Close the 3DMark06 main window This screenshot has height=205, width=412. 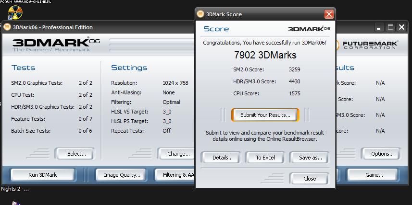click(x=401, y=27)
